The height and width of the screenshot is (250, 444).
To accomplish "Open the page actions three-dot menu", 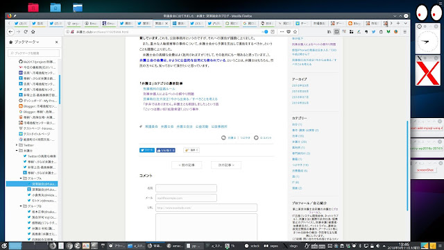I will coord(282,32).
